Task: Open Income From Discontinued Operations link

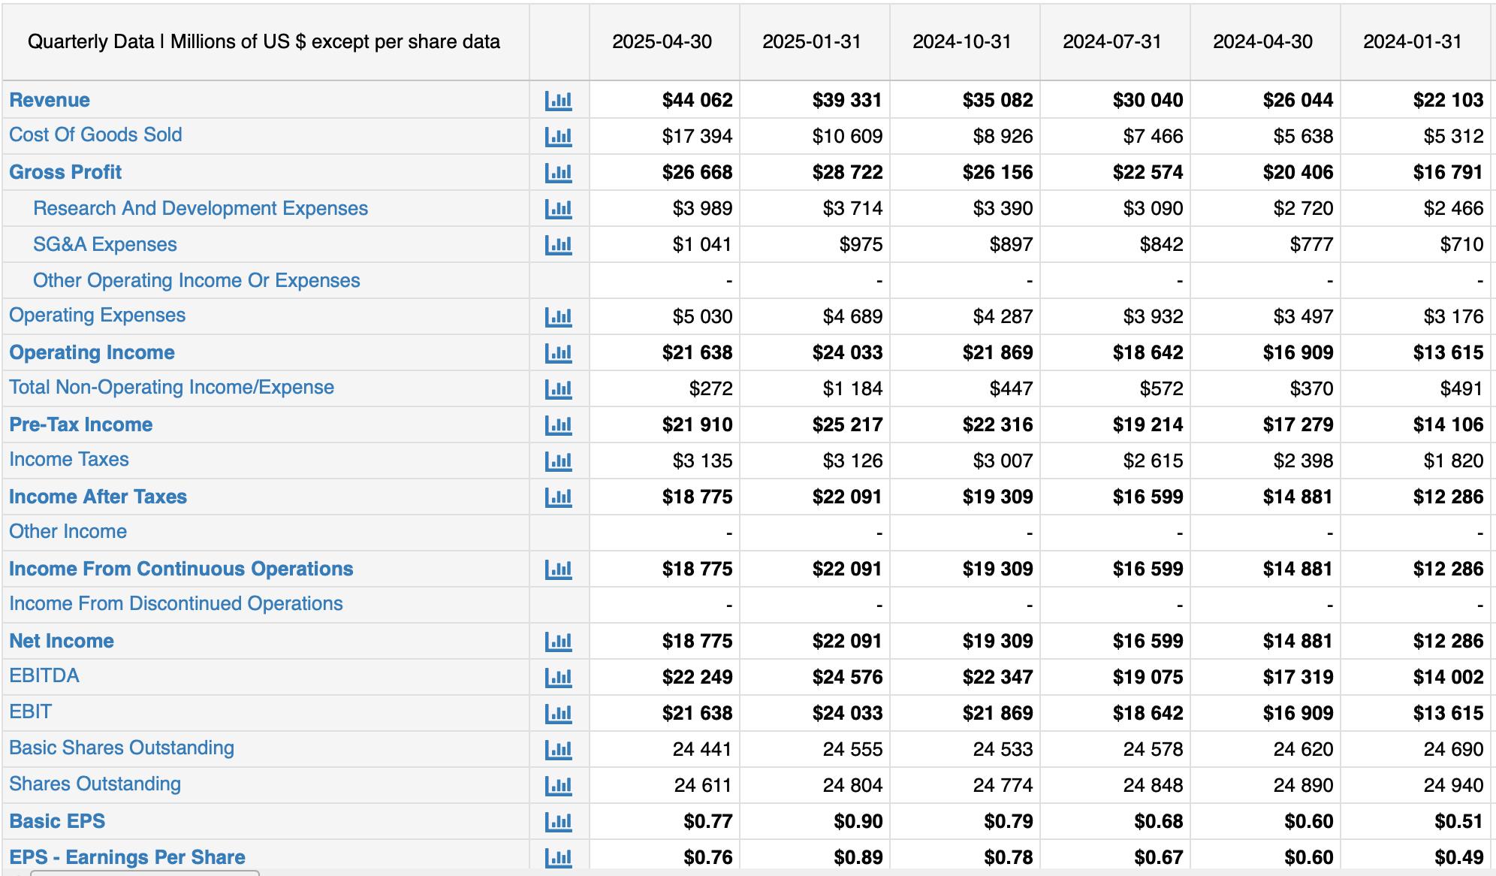Action: click(x=176, y=603)
